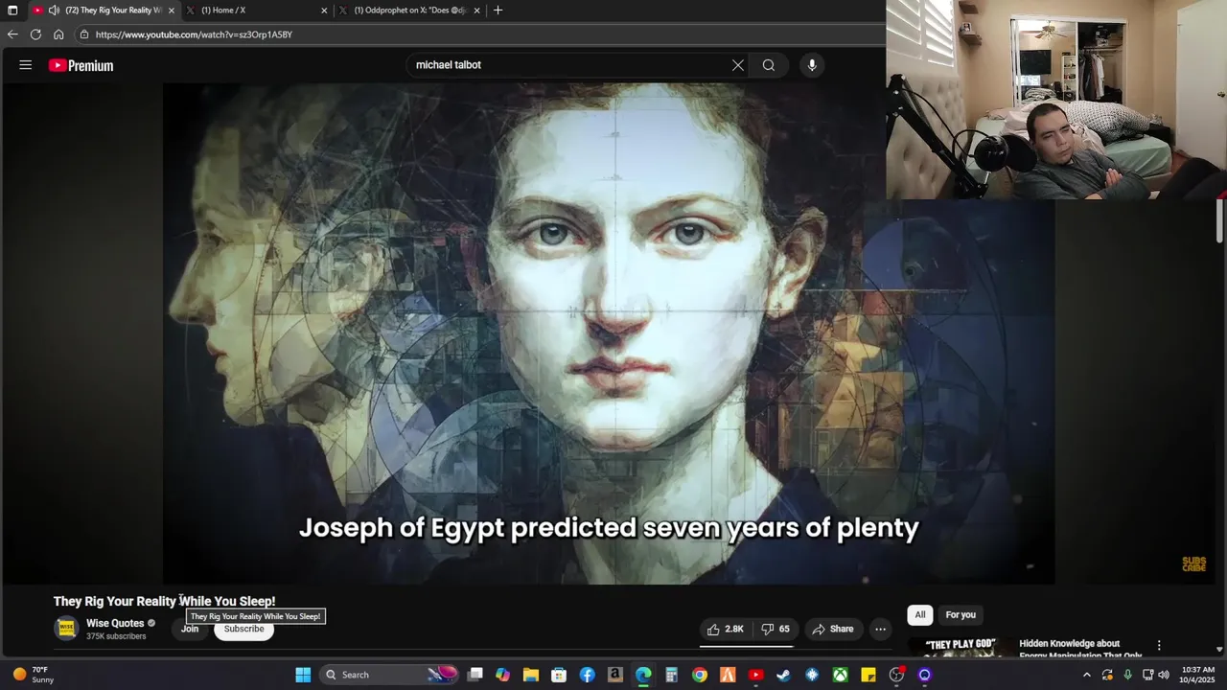Launch Google Chrome from the taskbar
The width and height of the screenshot is (1227, 690).
pyautogui.click(x=700, y=675)
